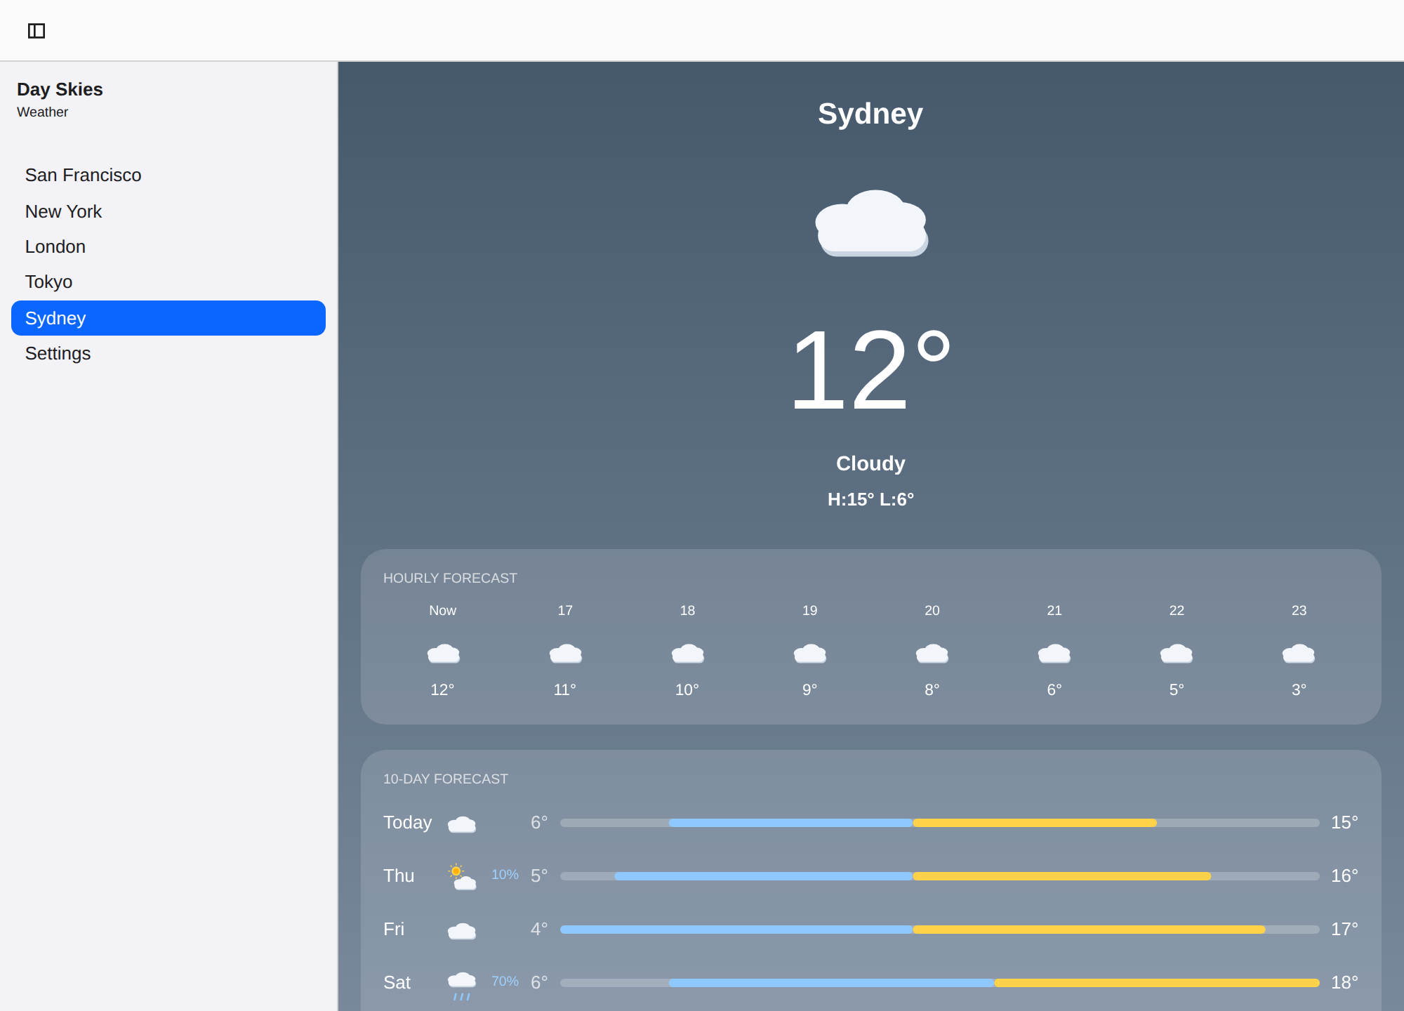Open Settings from the sidebar

point(168,353)
